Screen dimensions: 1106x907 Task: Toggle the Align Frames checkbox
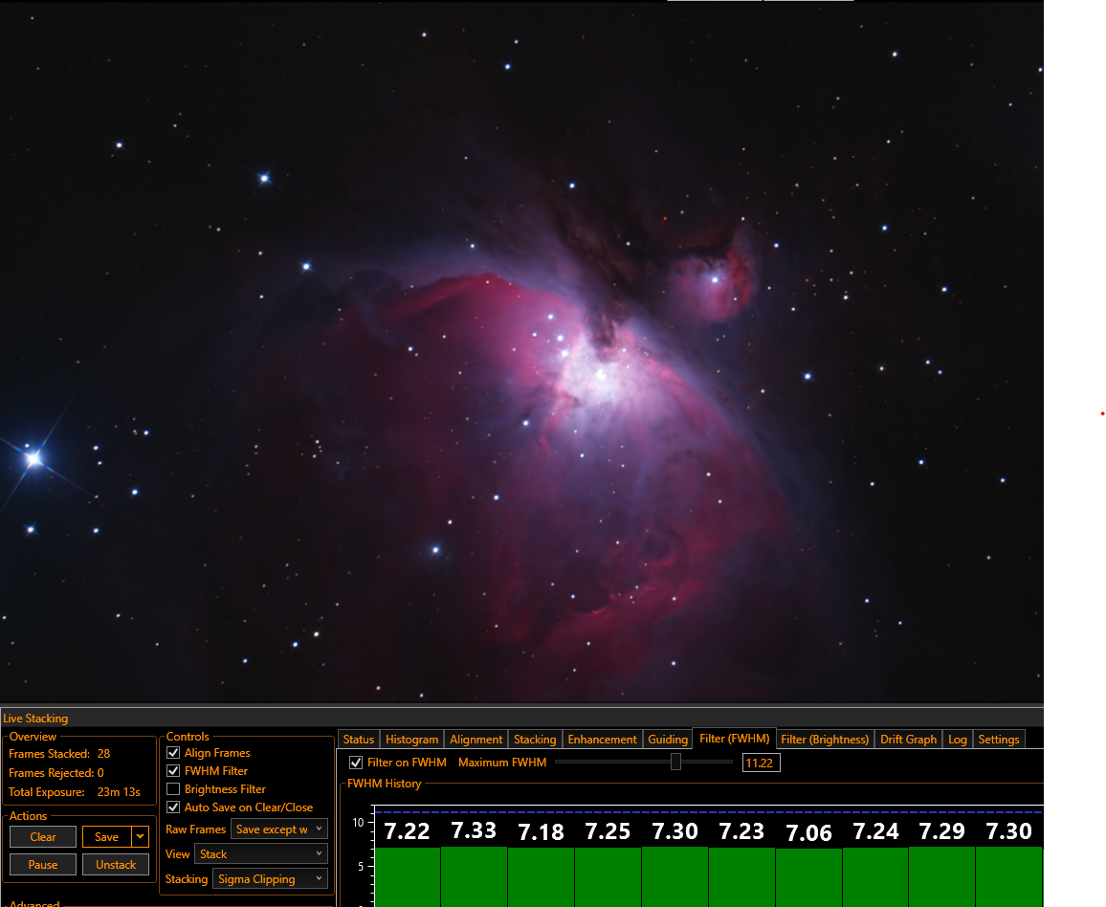pos(173,753)
